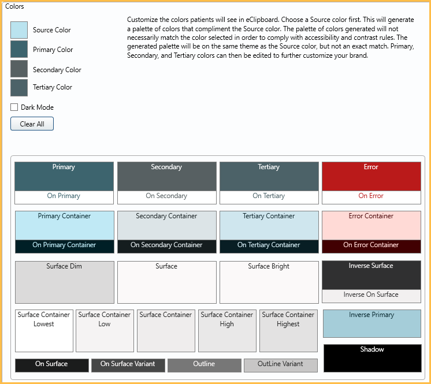Viewport: 431px width, 384px height.
Task: Select the black Shadow tile
Action: pos(371,359)
